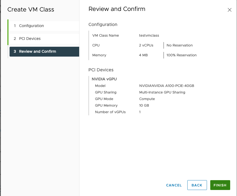The height and width of the screenshot is (196, 237).
Task: Click the Create VM Class dialog title
Action: click(31, 10)
